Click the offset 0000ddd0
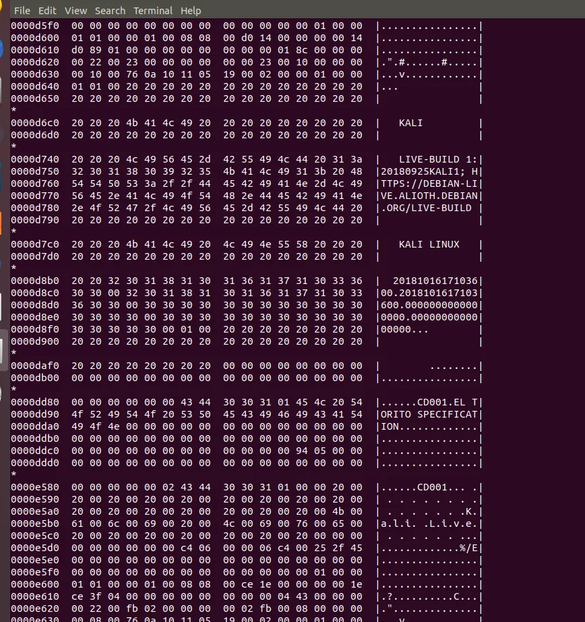The height and width of the screenshot is (622, 585). (x=35, y=463)
